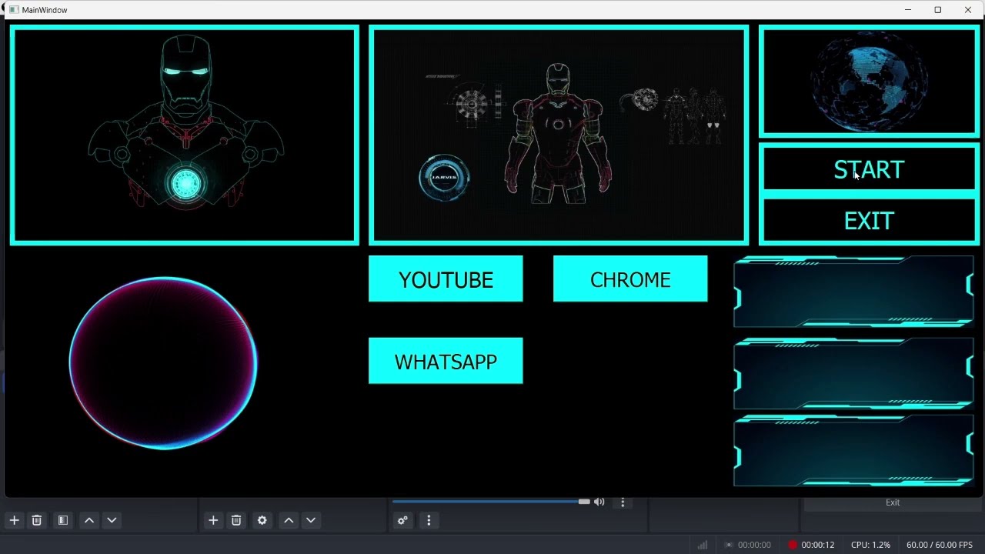
Task: Adjust the OBS audio volume slider
Action: 491,502
